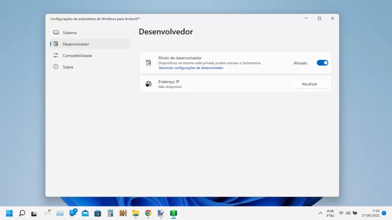
Task: Open the clock and date panel
Action: pos(370,213)
